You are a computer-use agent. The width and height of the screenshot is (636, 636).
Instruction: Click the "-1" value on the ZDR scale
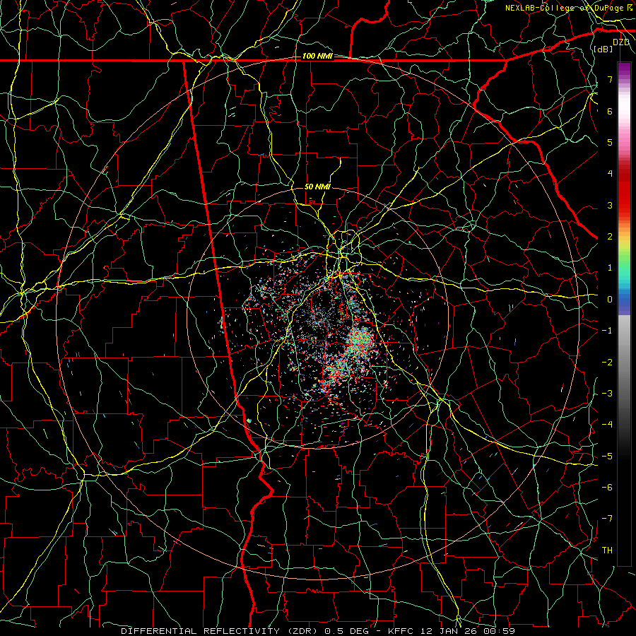[x=607, y=331]
